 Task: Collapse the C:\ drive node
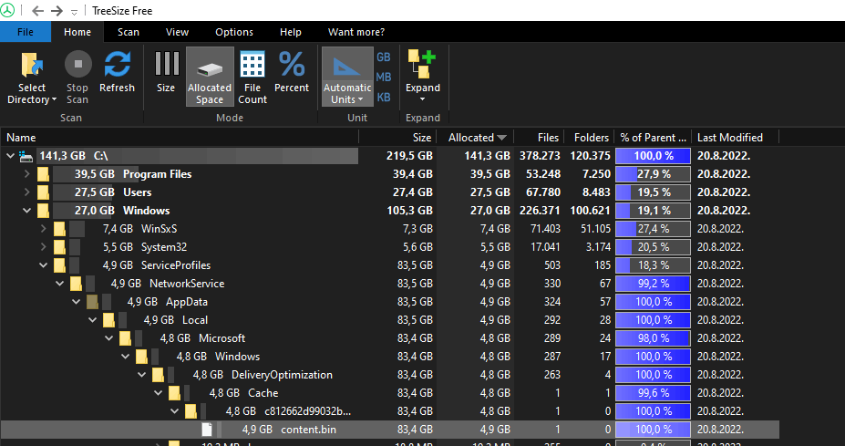click(10, 156)
